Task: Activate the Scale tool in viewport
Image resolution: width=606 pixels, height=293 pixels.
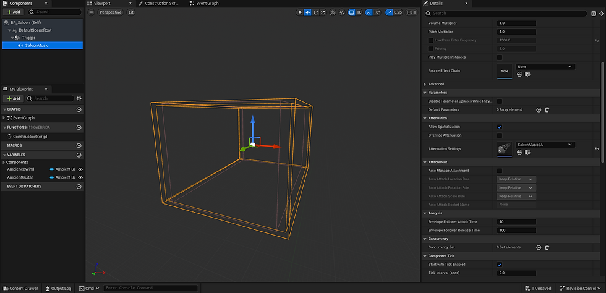Action: [323, 12]
